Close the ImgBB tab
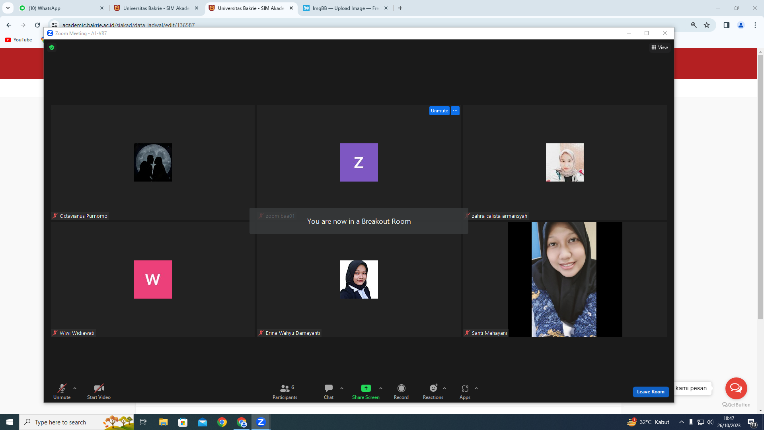 pyautogui.click(x=386, y=8)
